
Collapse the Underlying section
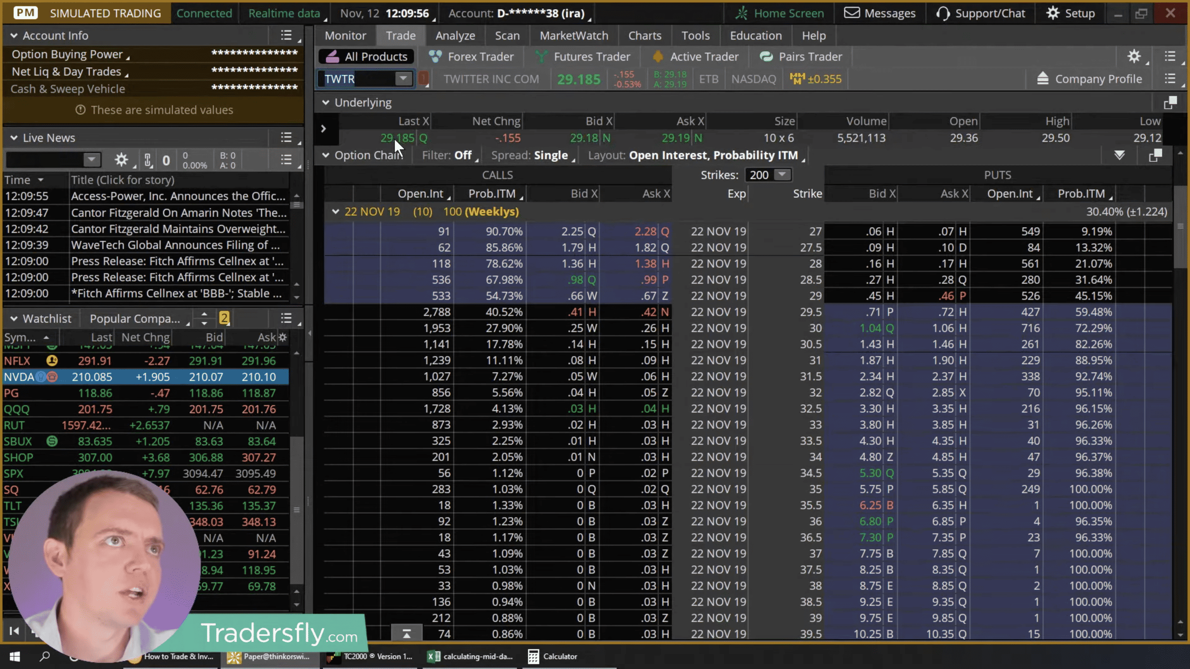pos(326,102)
